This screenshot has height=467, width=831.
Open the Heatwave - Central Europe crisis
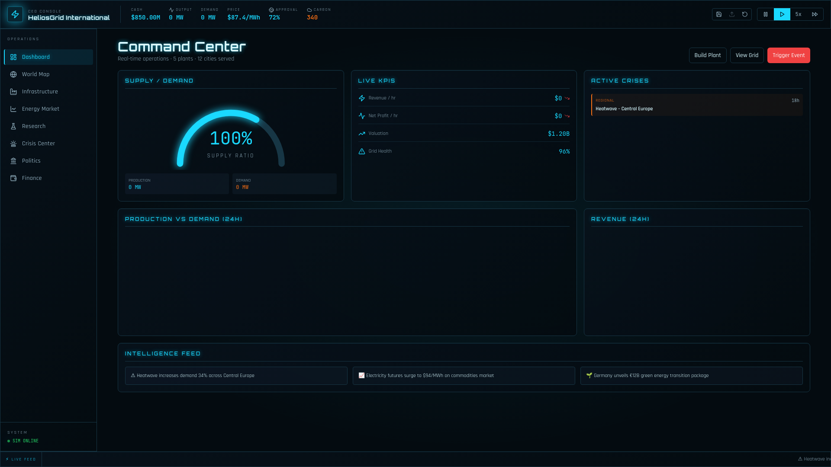[x=697, y=105]
